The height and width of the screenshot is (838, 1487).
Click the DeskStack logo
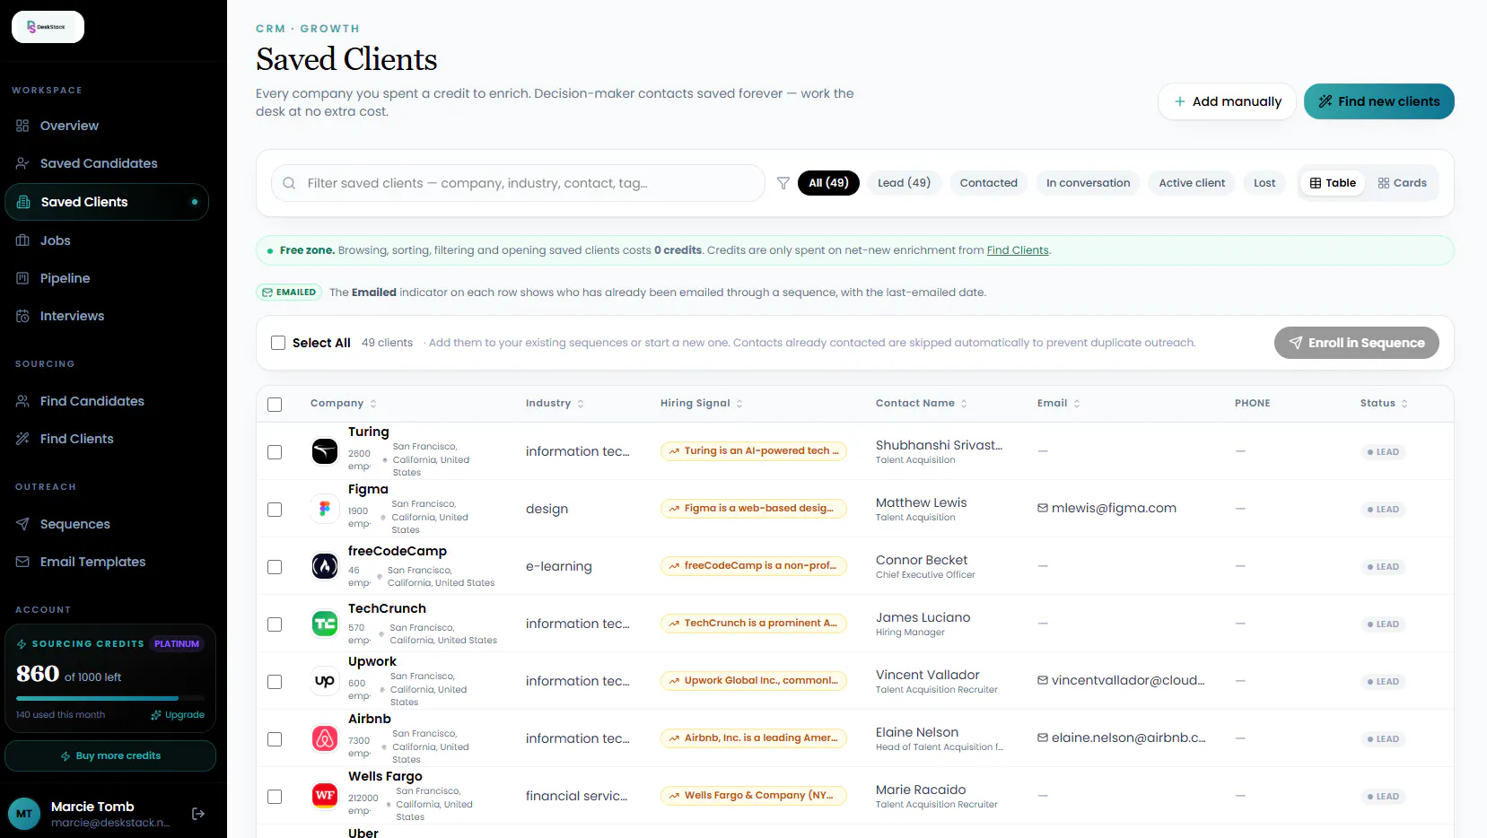(x=48, y=27)
